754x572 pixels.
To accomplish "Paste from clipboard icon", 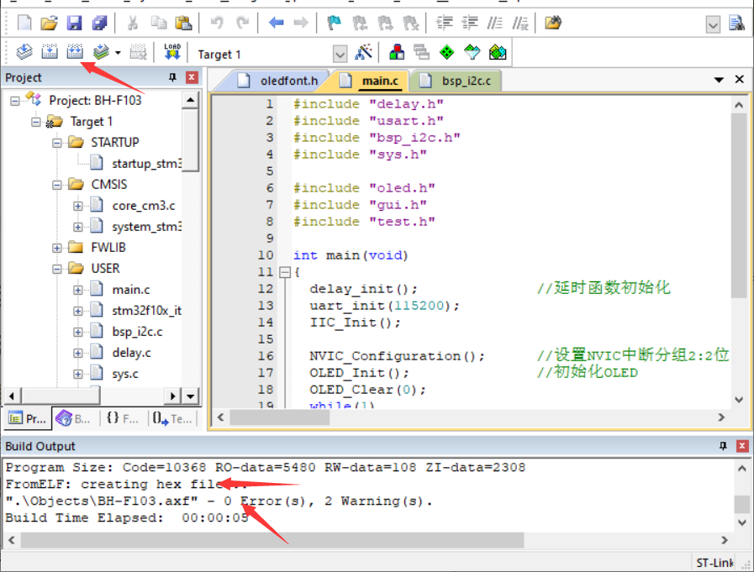I will click(183, 23).
